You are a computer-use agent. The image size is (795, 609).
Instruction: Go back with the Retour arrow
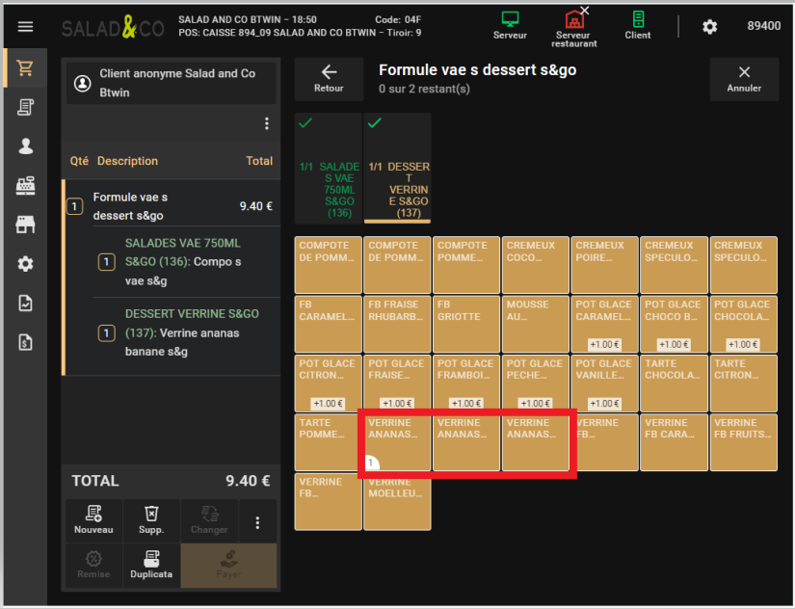pos(329,79)
